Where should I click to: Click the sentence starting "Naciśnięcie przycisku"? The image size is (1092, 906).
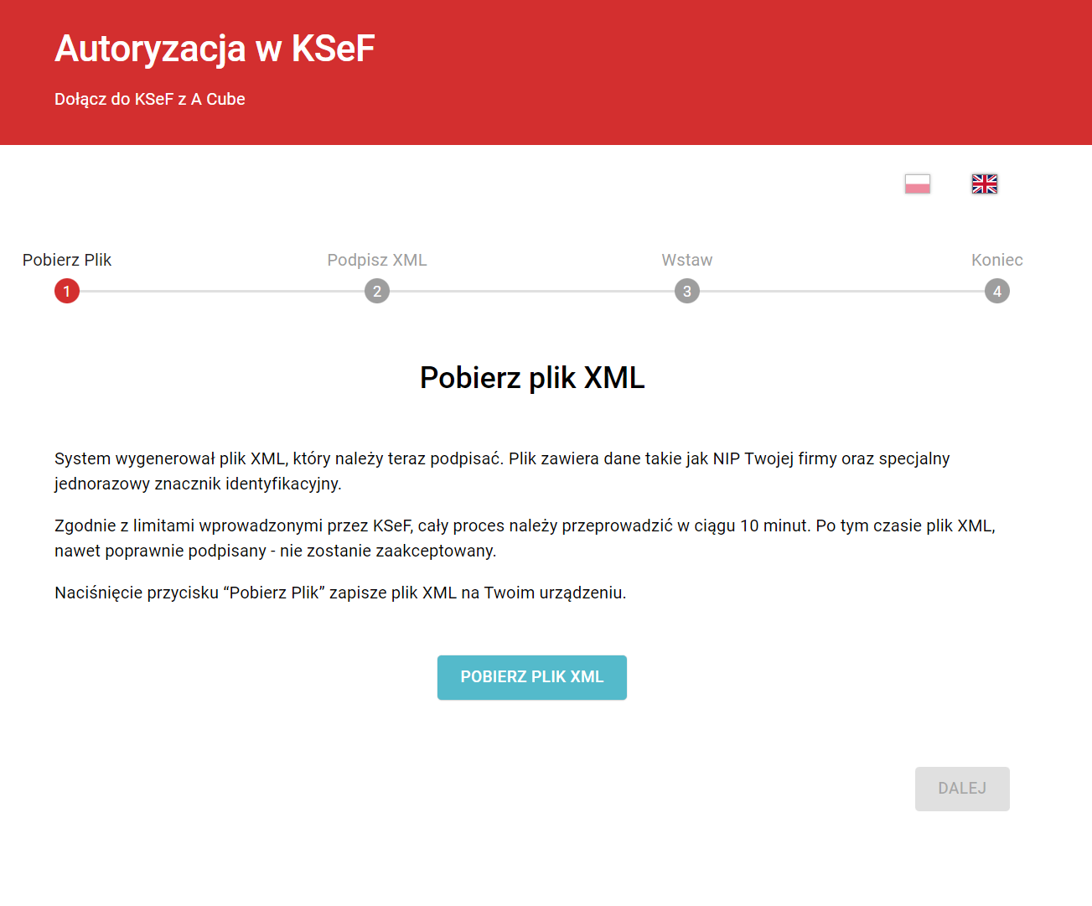(x=340, y=593)
